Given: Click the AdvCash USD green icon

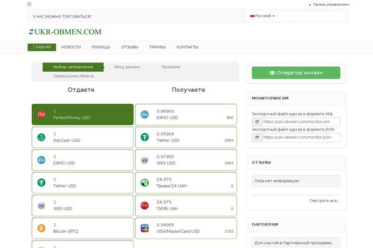Looking at the screenshot, I should click(x=41, y=137).
